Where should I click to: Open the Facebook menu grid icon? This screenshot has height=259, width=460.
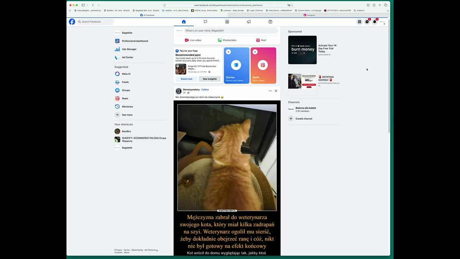(360, 22)
